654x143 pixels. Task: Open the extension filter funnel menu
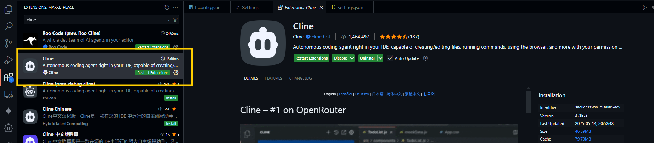tap(175, 20)
